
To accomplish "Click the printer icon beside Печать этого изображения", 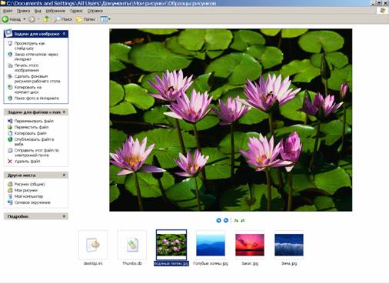I will tap(10, 65).
